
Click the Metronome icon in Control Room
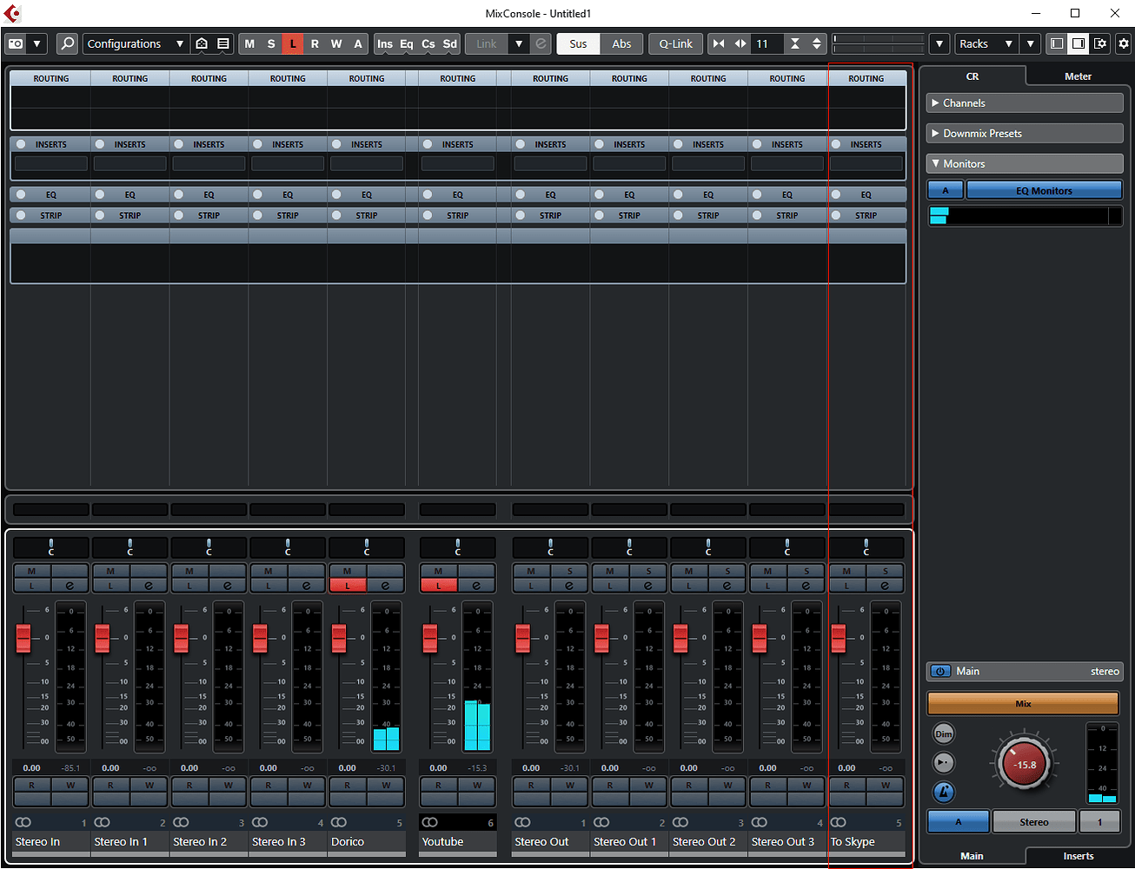(944, 792)
